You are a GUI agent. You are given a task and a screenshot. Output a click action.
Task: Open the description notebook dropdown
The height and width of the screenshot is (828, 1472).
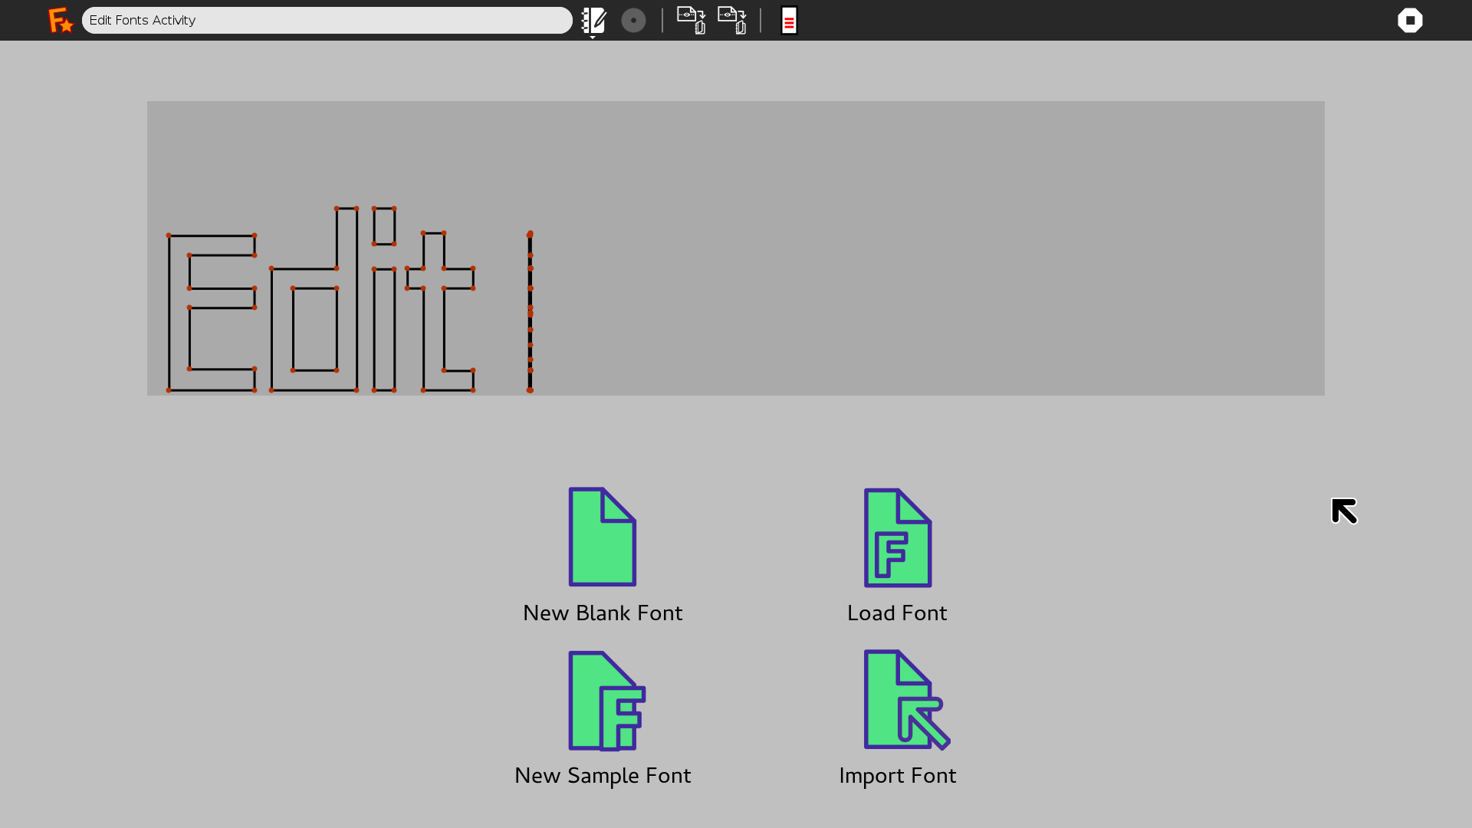tap(593, 21)
